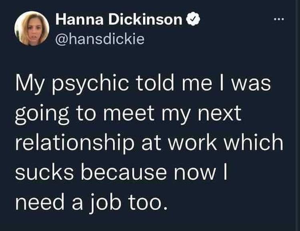Click the word 'Hanna' in the display name
The width and height of the screenshot is (300, 231).
pyautogui.click(x=80, y=19)
